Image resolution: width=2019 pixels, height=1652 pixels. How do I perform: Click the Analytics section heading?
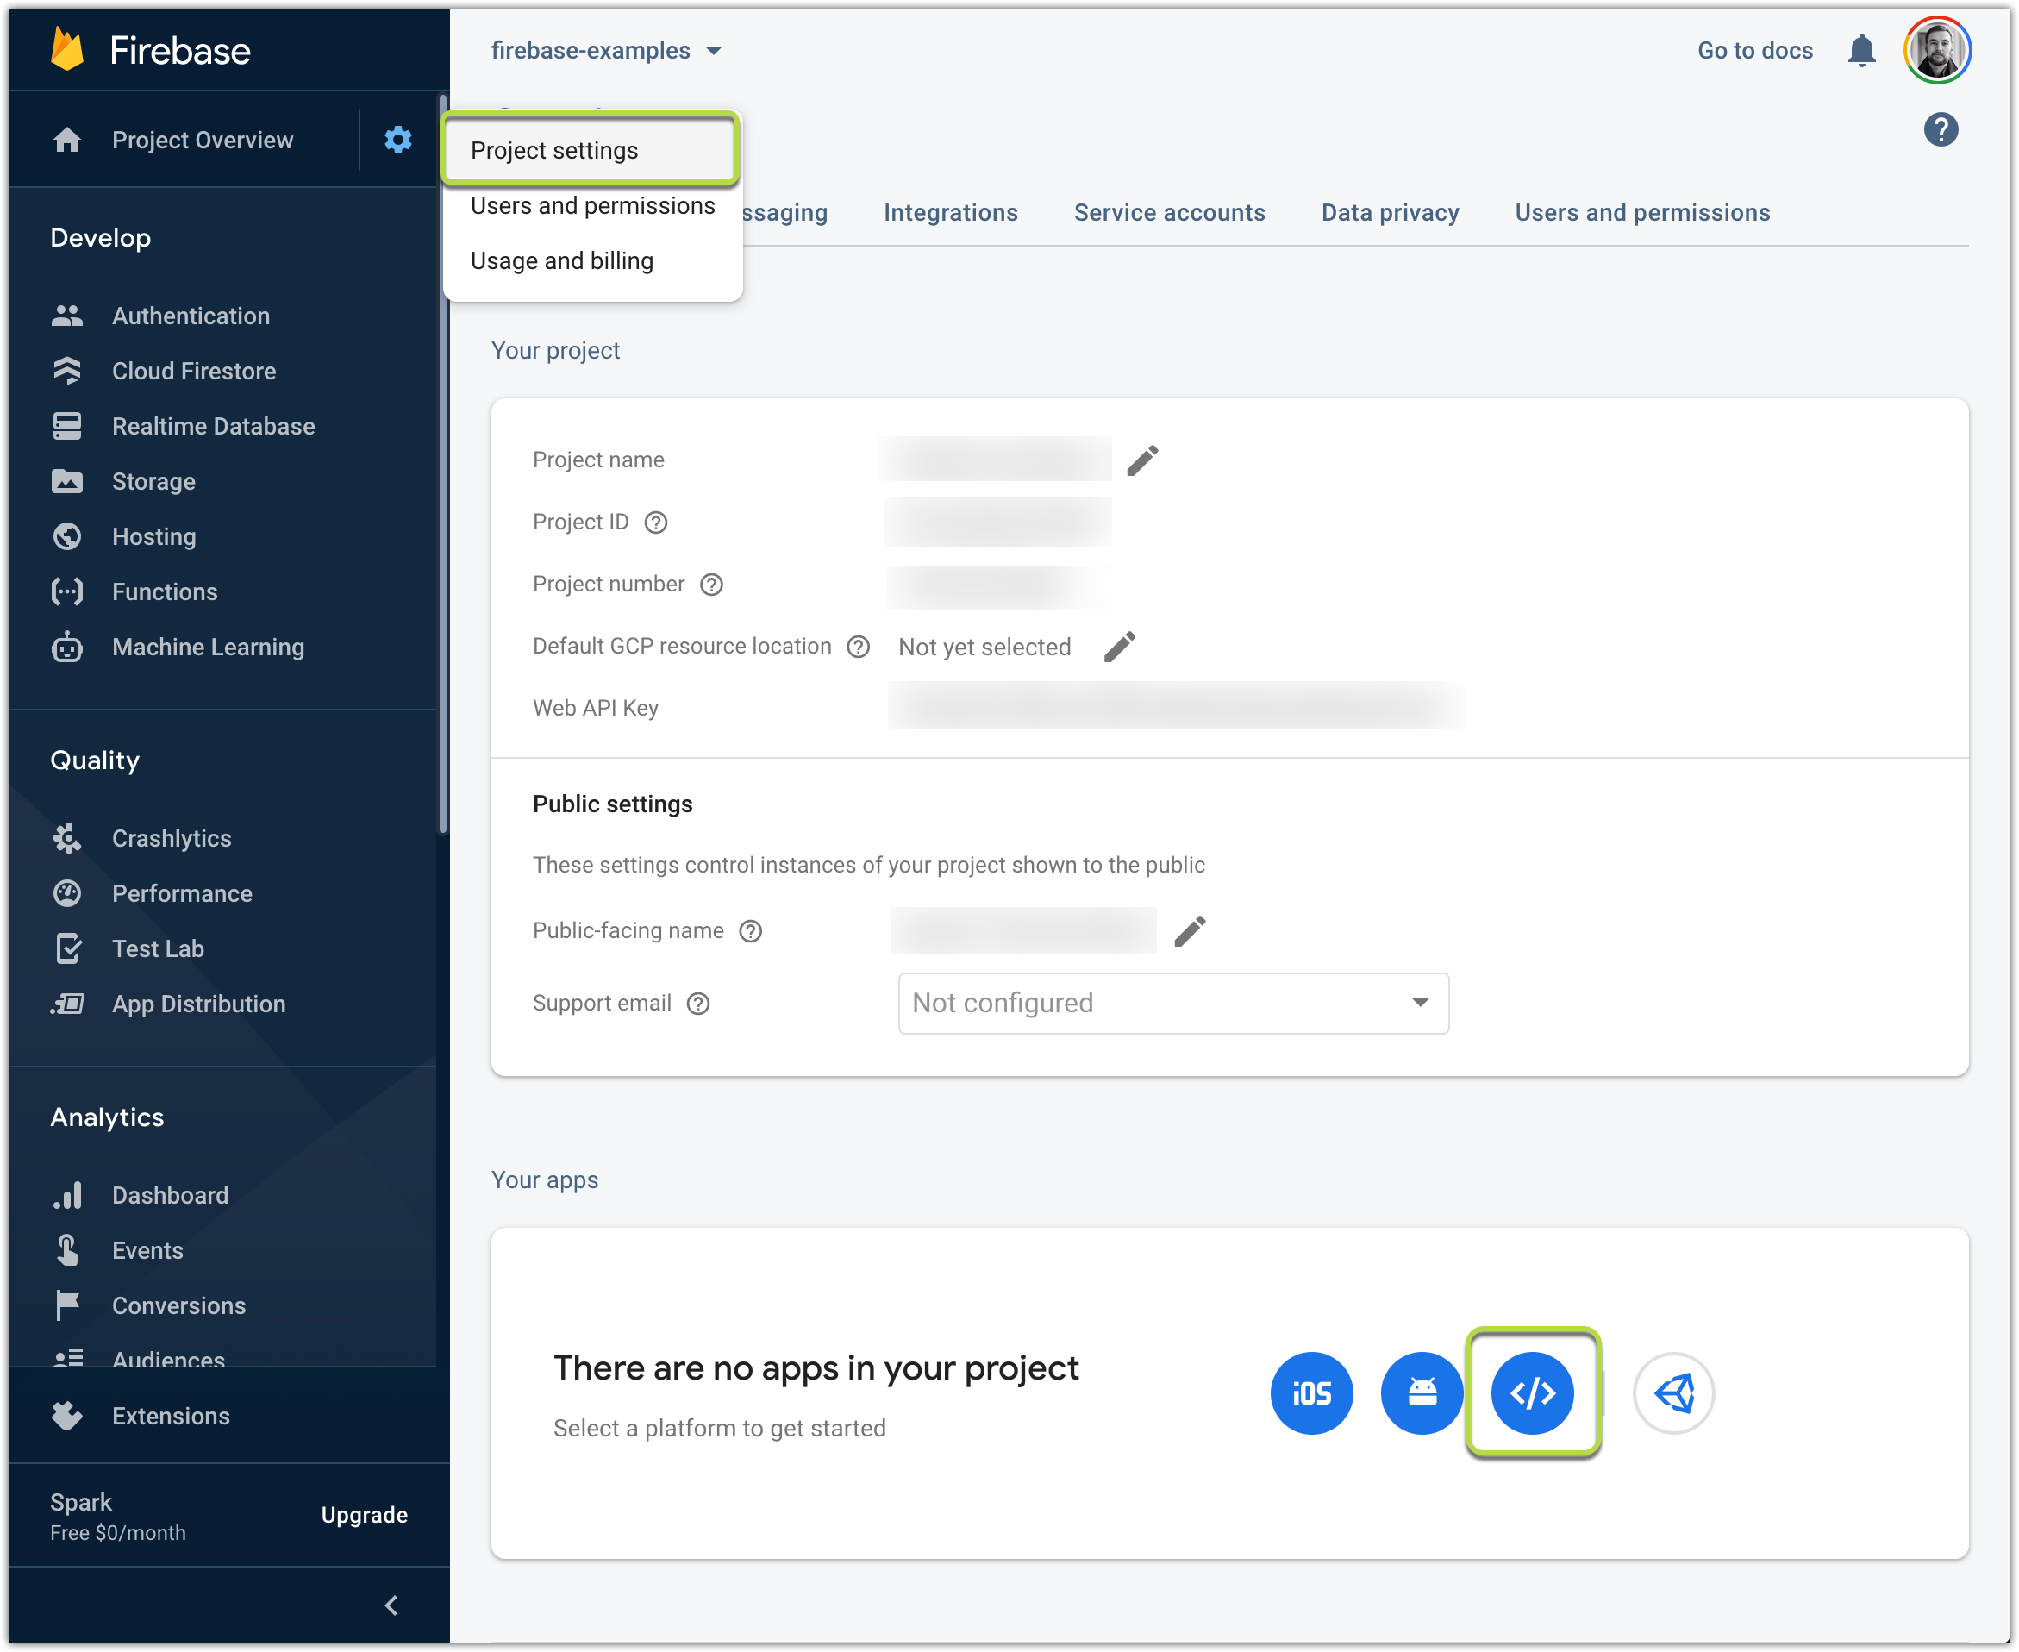107,1117
